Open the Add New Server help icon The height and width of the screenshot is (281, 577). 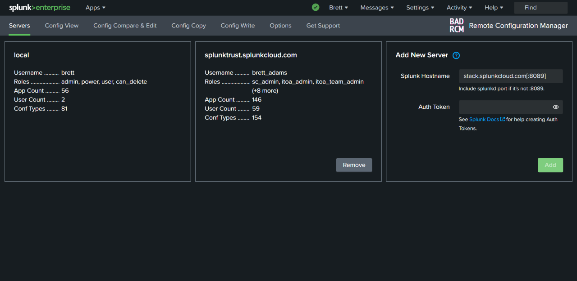(456, 55)
